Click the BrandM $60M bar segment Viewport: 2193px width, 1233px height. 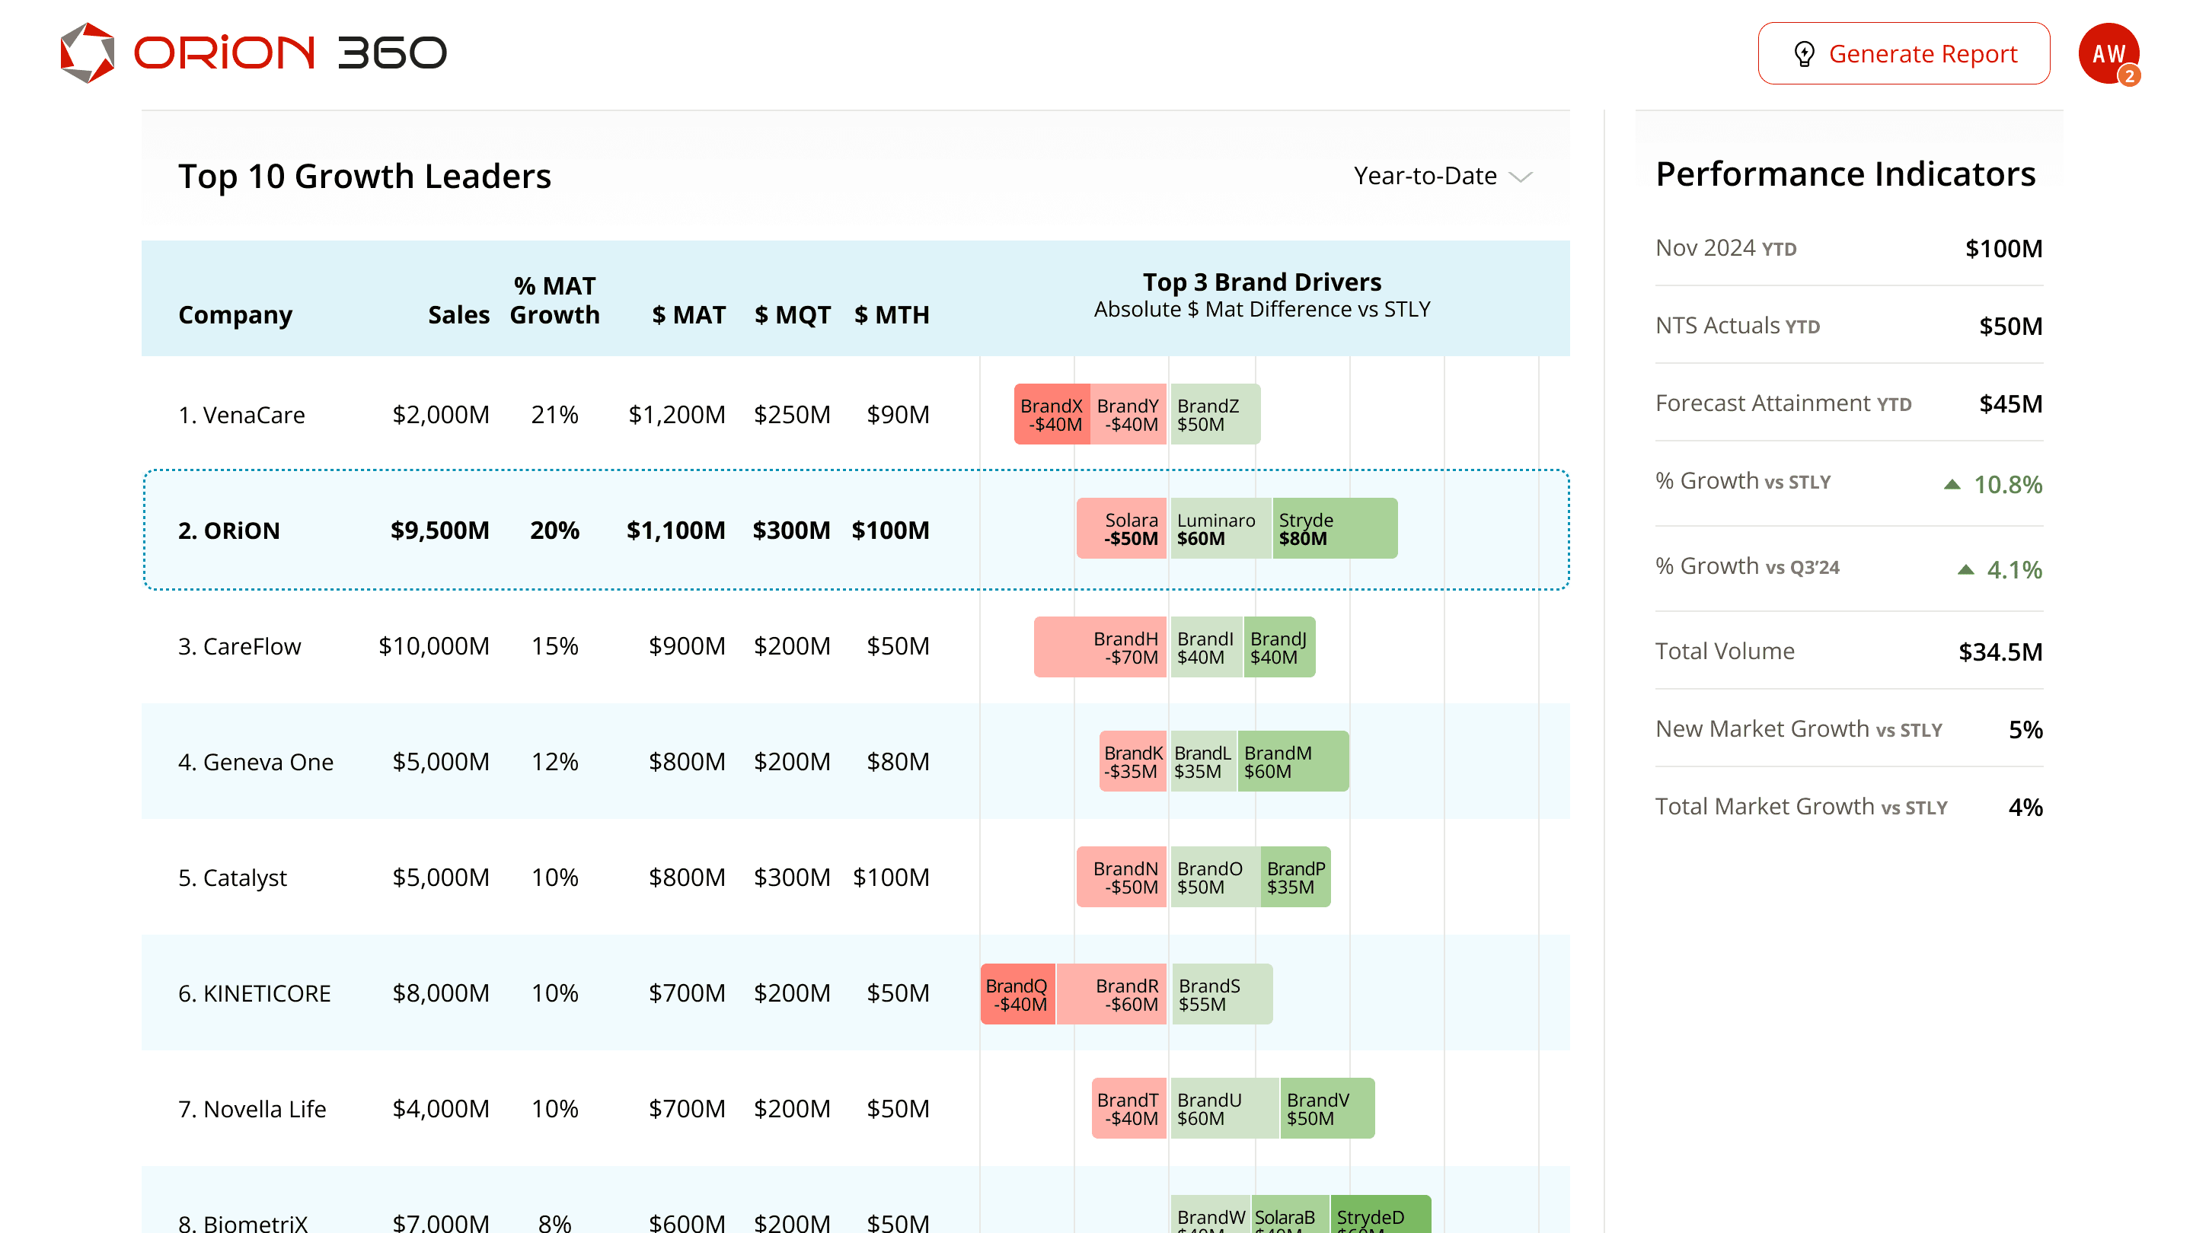[x=1292, y=762]
